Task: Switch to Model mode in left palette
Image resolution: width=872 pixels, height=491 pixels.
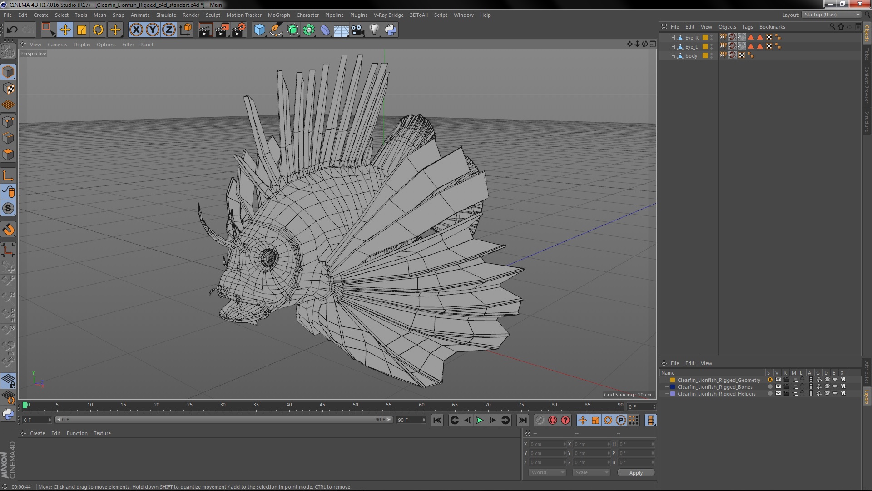Action: (8, 72)
